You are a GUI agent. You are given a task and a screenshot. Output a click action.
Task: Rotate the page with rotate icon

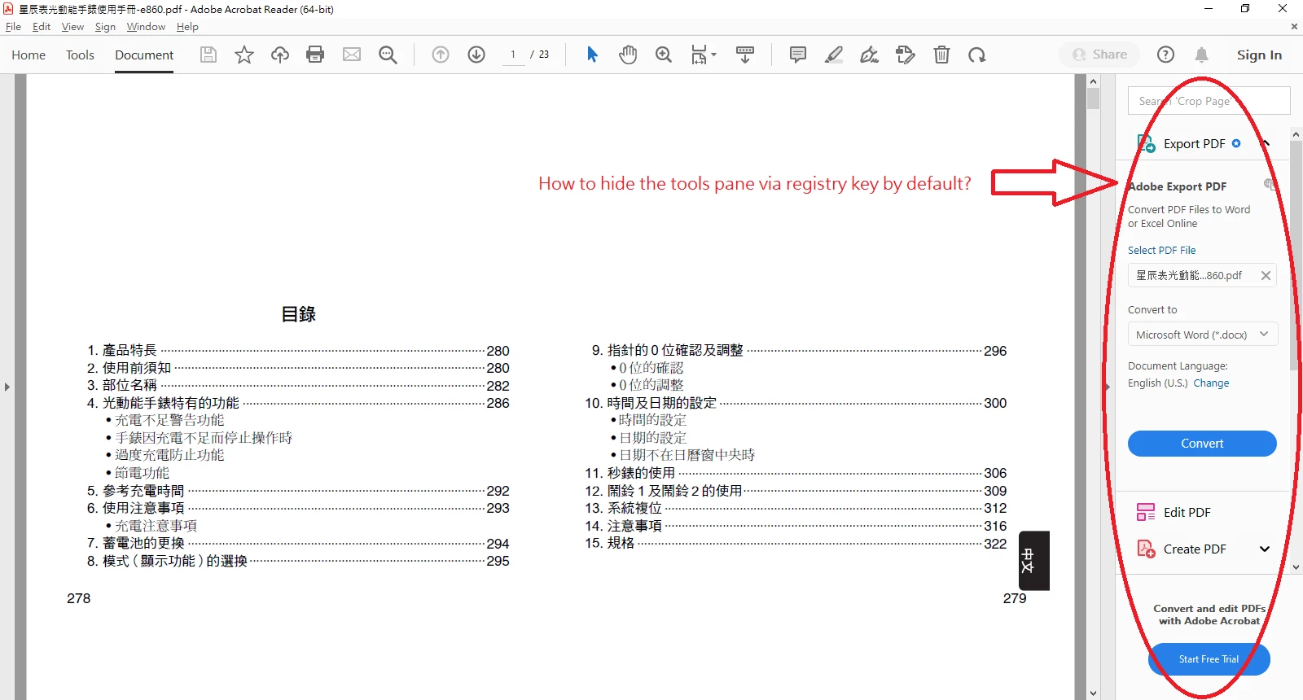tap(977, 55)
